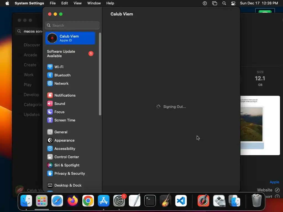Select Create in App Store sidebar

(x=30, y=65)
